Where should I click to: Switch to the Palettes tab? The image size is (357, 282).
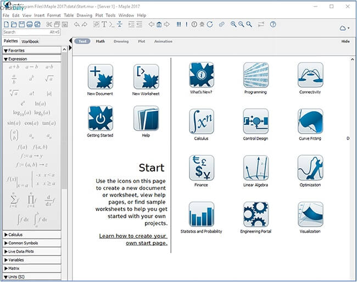10,41
